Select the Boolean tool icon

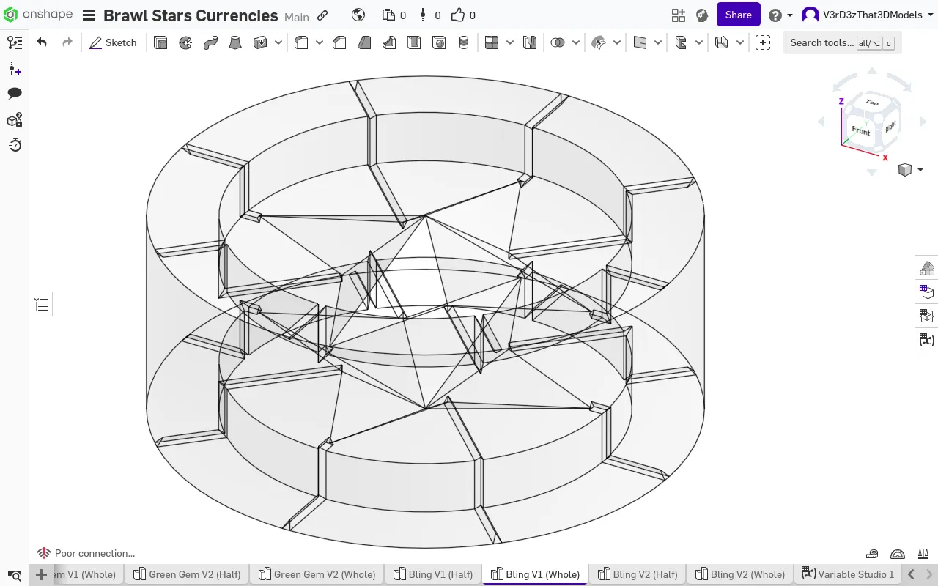tap(558, 42)
